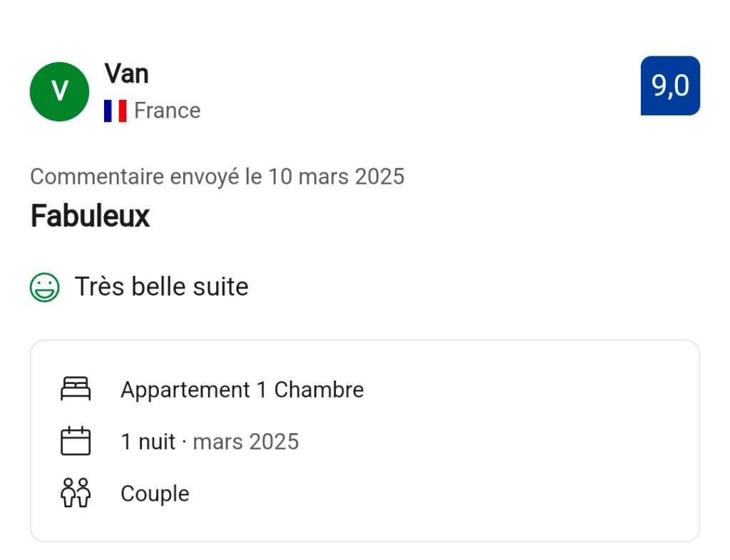Click the green smiley face icon
Viewport: 730px width, 560px height.
pyautogui.click(x=44, y=287)
